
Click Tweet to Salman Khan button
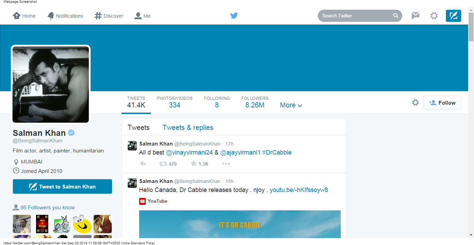(x=62, y=186)
